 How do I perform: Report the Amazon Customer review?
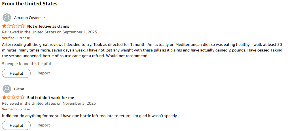44,73
